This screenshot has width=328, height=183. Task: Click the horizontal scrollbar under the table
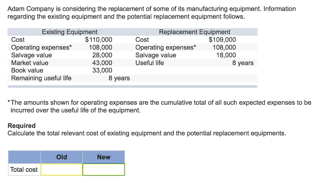[132, 86]
